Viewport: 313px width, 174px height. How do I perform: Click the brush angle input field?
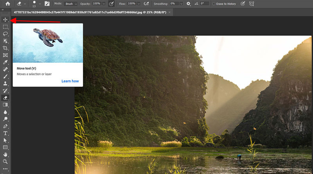[205, 4]
